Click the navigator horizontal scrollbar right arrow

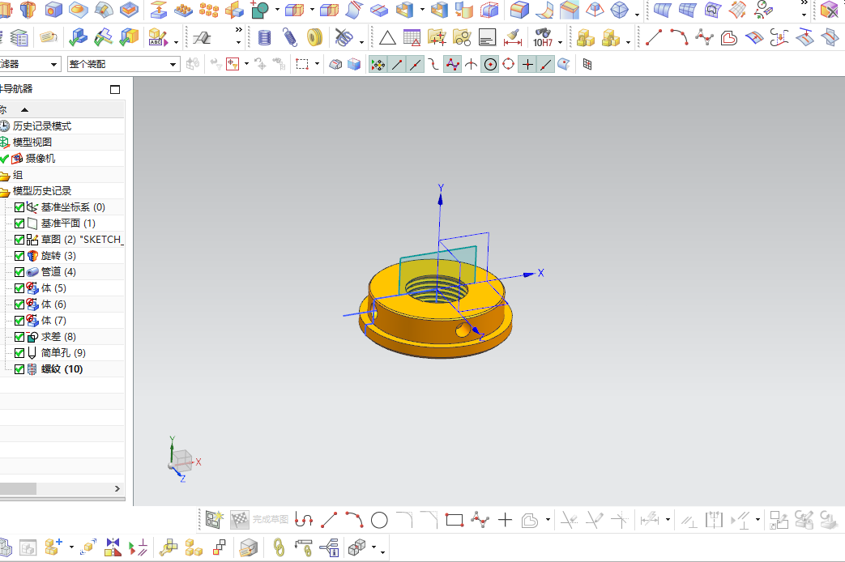click(117, 489)
